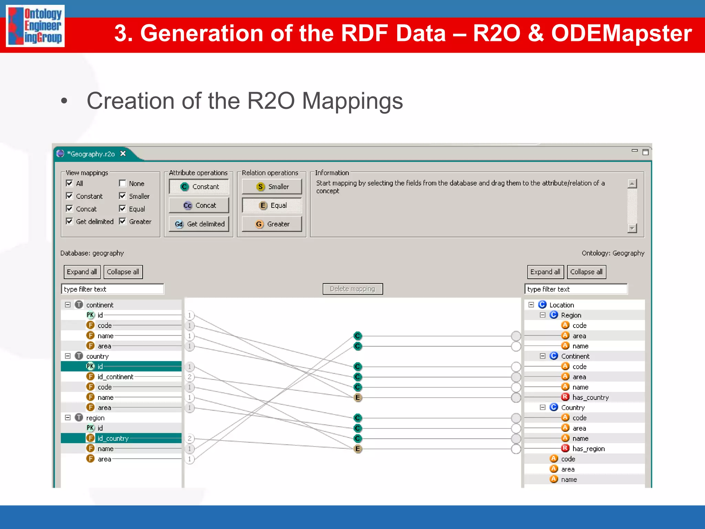The image size is (705, 529).
Task: Switch to the Geography.r2o editor tab
Action: 91,154
